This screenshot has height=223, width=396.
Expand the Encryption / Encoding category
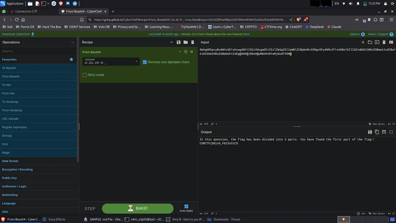tap(38, 170)
